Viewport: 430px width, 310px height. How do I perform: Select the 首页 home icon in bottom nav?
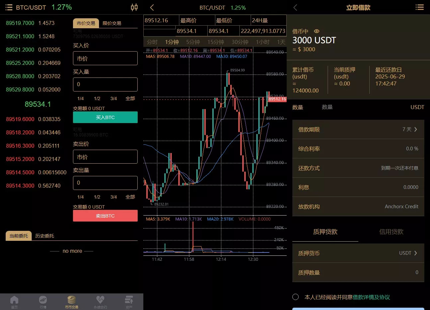[14, 301]
